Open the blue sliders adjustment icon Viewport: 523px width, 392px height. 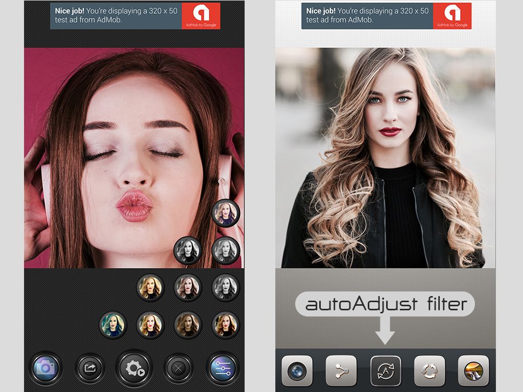coord(223,368)
